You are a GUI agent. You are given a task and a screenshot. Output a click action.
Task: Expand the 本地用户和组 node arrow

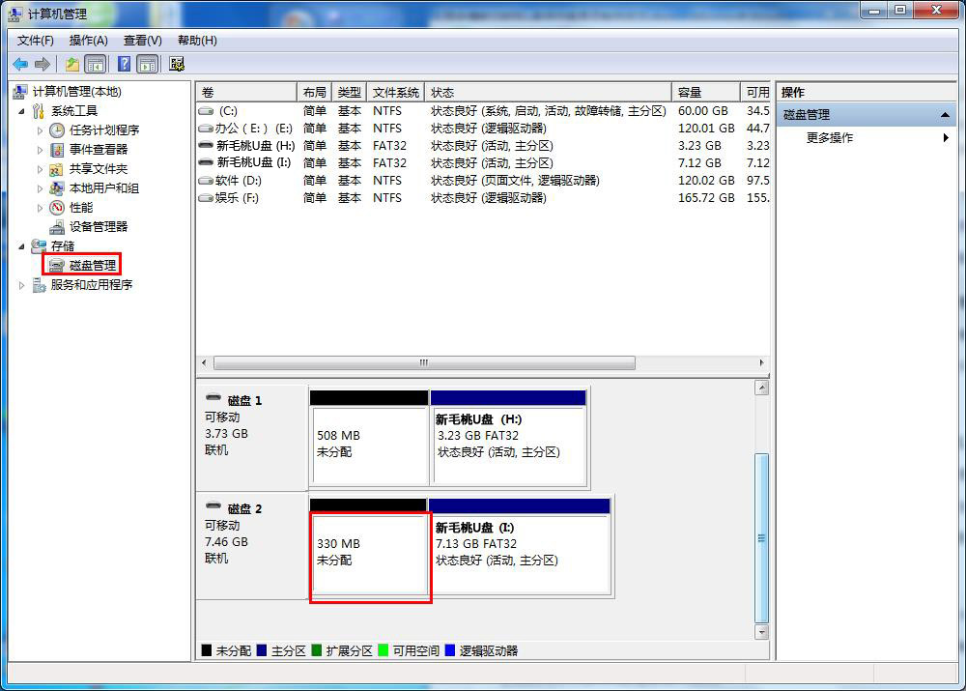pyautogui.click(x=40, y=188)
